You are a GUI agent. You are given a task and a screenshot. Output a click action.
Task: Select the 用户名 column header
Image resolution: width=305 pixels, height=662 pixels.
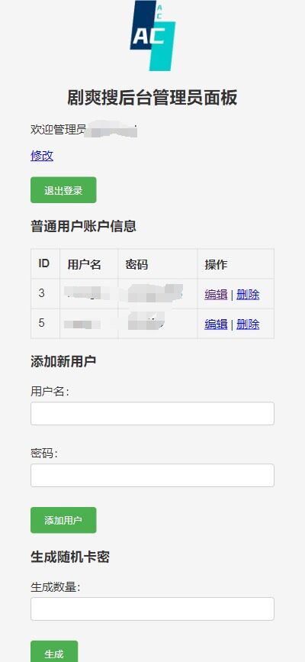[x=85, y=265]
